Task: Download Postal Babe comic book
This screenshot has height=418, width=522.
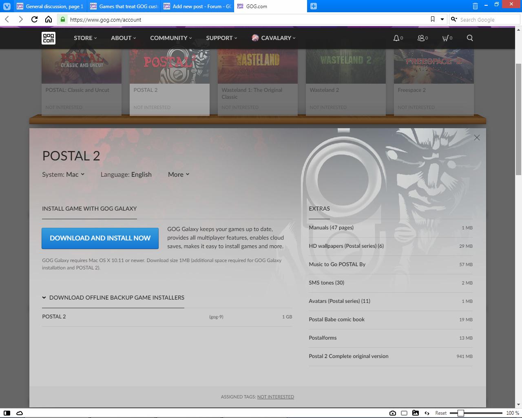Action: [x=391, y=320]
